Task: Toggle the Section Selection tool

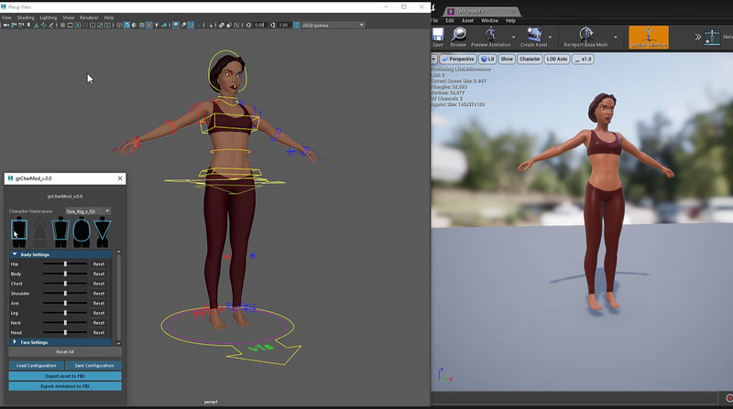Action: pos(649,37)
